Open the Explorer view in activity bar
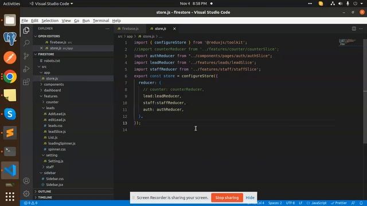The image size is (367, 206). pos(26,30)
